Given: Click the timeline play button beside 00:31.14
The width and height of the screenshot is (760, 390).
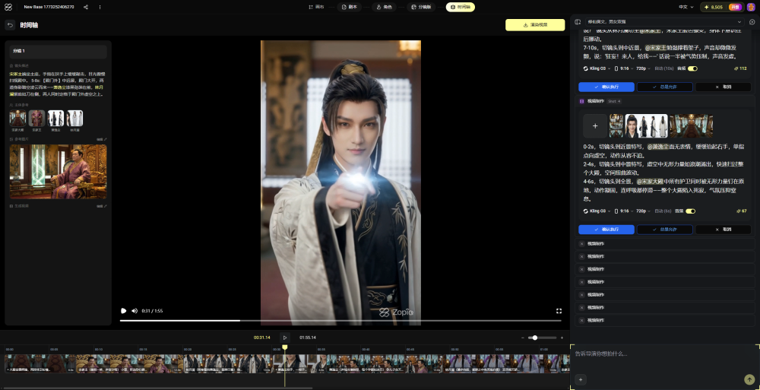Looking at the screenshot, I should tap(285, 337).
